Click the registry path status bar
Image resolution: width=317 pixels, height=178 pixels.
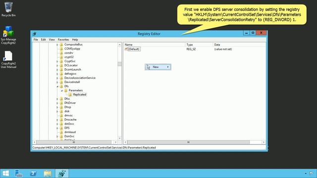point(149,147)
